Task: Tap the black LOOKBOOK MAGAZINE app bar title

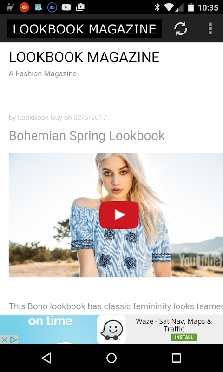Action: pyautogui.click(x=85, y=29)
